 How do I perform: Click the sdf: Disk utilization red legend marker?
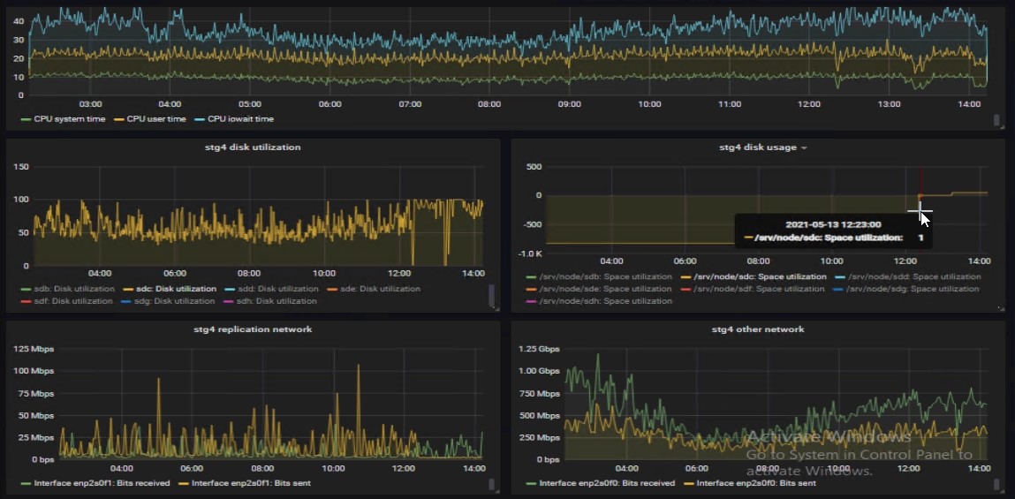[26, 301]
